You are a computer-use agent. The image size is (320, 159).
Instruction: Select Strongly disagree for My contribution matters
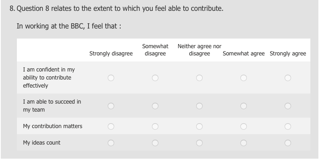111,126
